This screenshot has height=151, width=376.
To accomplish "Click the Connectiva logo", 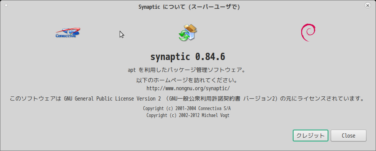I will coord(68,33).
